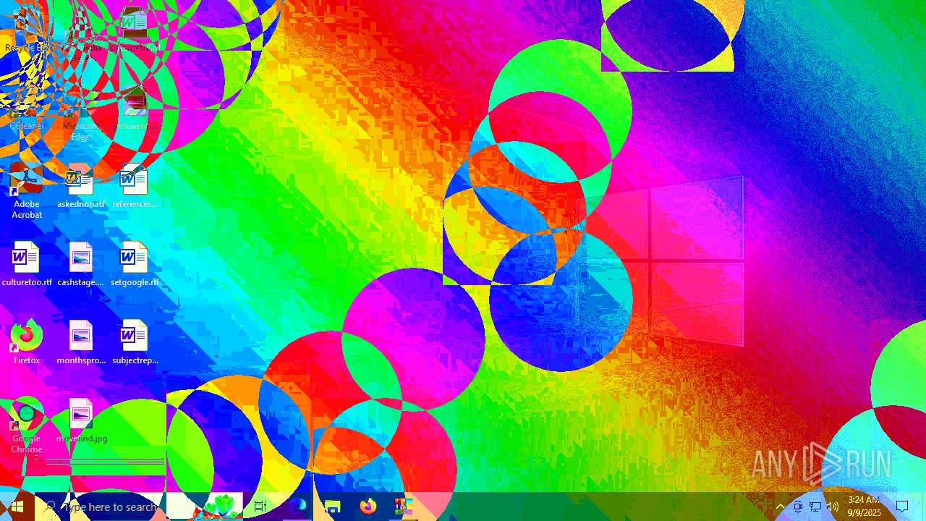
Task: Open the WinRAR taskbar icon
Action: (x=403, y=507)
